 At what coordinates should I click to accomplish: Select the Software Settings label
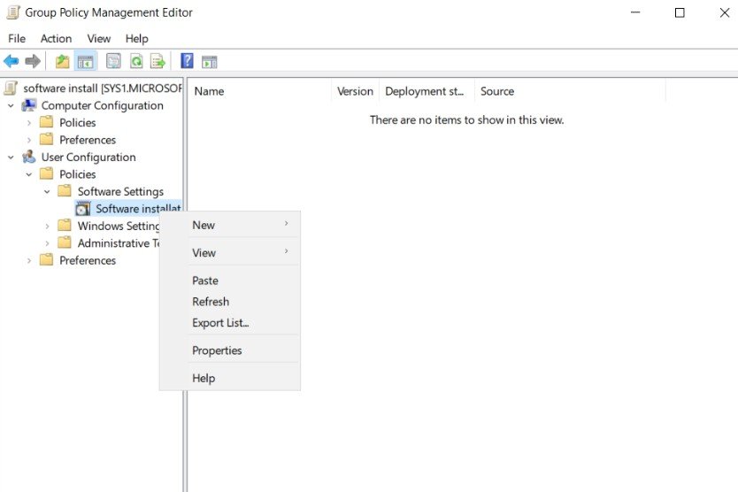120,192
